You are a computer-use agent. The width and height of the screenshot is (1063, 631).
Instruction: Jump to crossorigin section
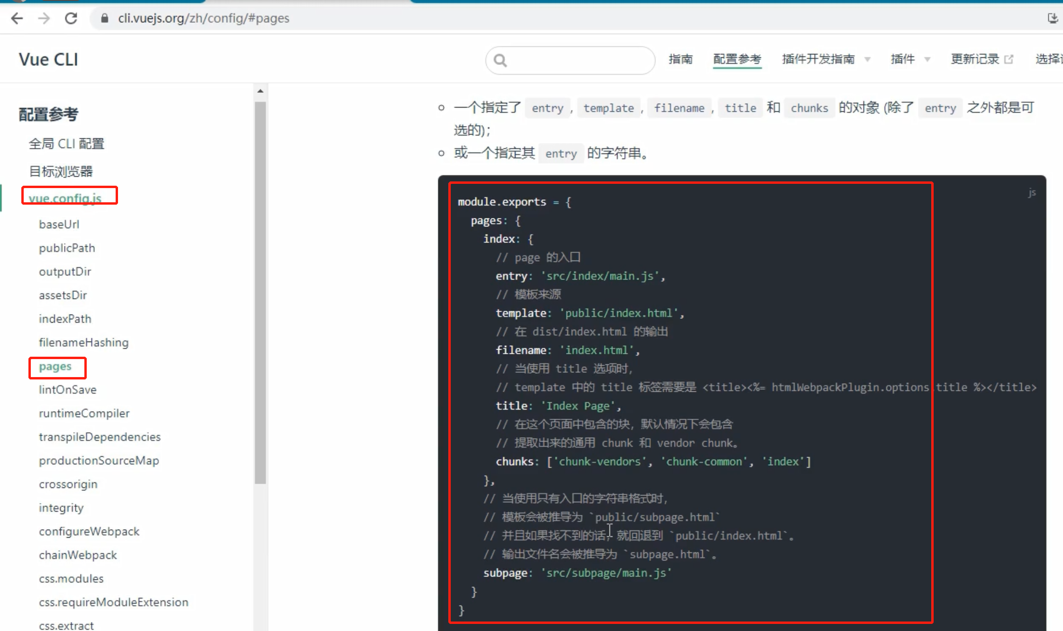pos(68,484)
